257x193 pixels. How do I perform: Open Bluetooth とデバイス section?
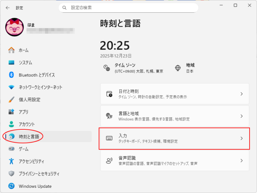[48, 75]
